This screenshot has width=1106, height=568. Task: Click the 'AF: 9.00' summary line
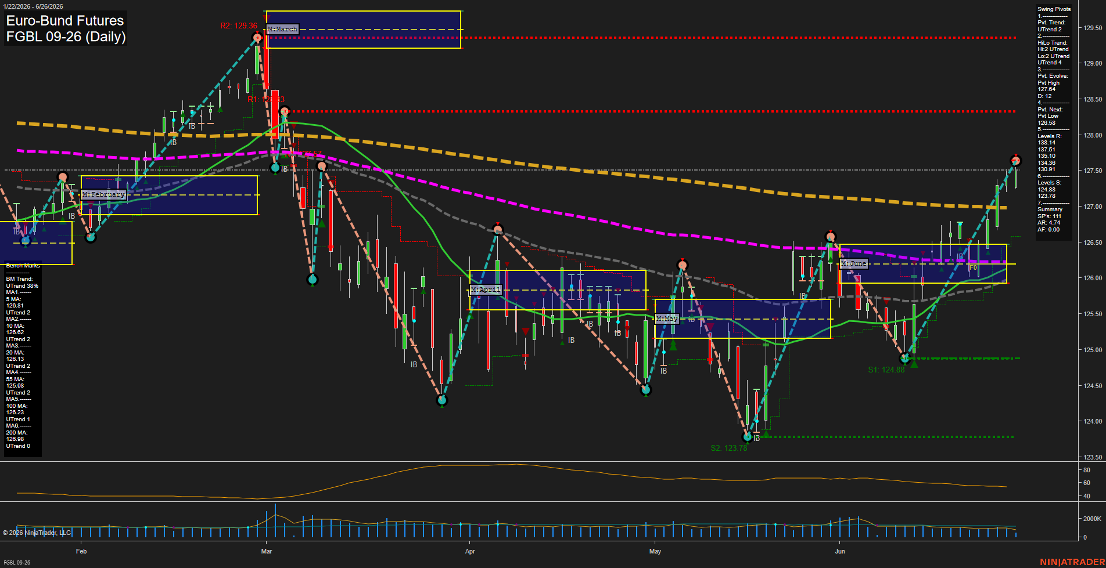(x=1048, y=230)
